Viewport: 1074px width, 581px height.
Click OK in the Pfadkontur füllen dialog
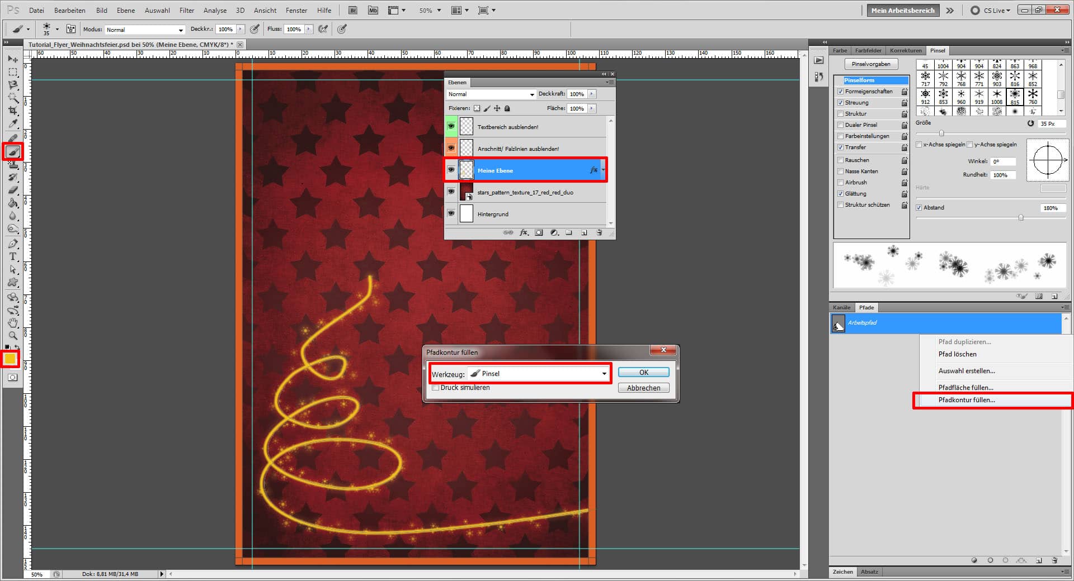(x=643, y=372)
